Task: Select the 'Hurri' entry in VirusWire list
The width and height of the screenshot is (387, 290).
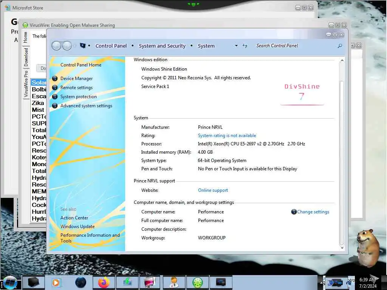Action: 39,211
